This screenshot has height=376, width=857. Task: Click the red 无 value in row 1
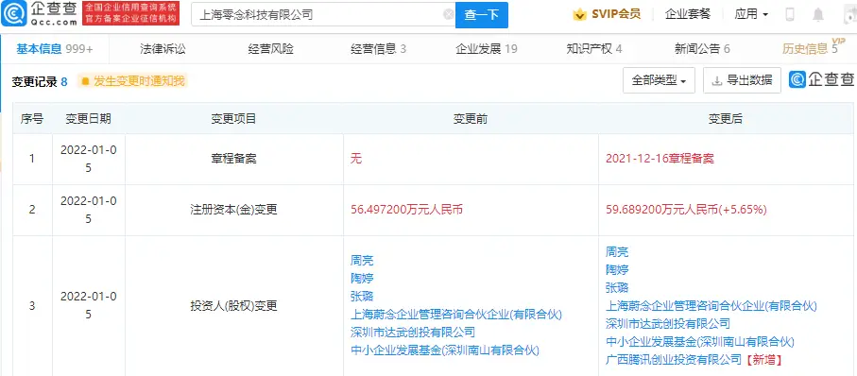pyautogui.click(x=356, y=159)
